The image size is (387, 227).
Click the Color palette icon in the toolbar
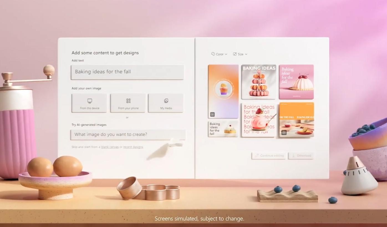point(213,54)
